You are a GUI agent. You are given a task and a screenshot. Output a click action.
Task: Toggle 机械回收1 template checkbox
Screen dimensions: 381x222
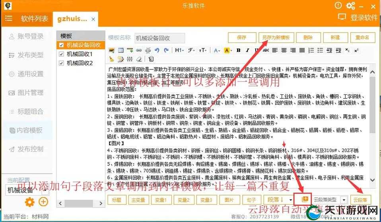click(x=61, y=54)
